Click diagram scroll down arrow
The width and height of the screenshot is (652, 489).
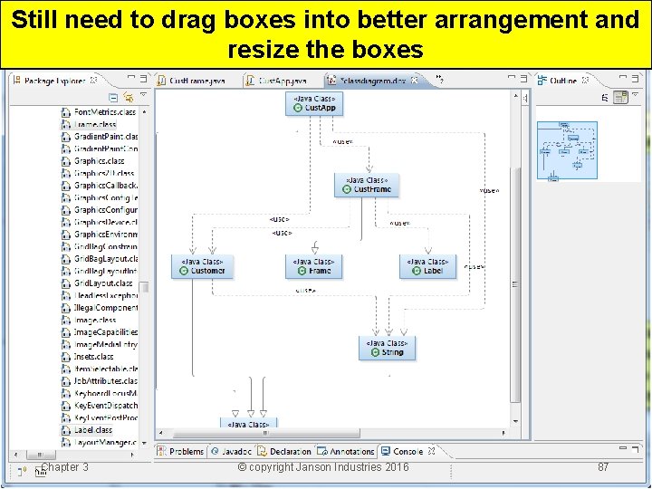click(x=515, y=421)
